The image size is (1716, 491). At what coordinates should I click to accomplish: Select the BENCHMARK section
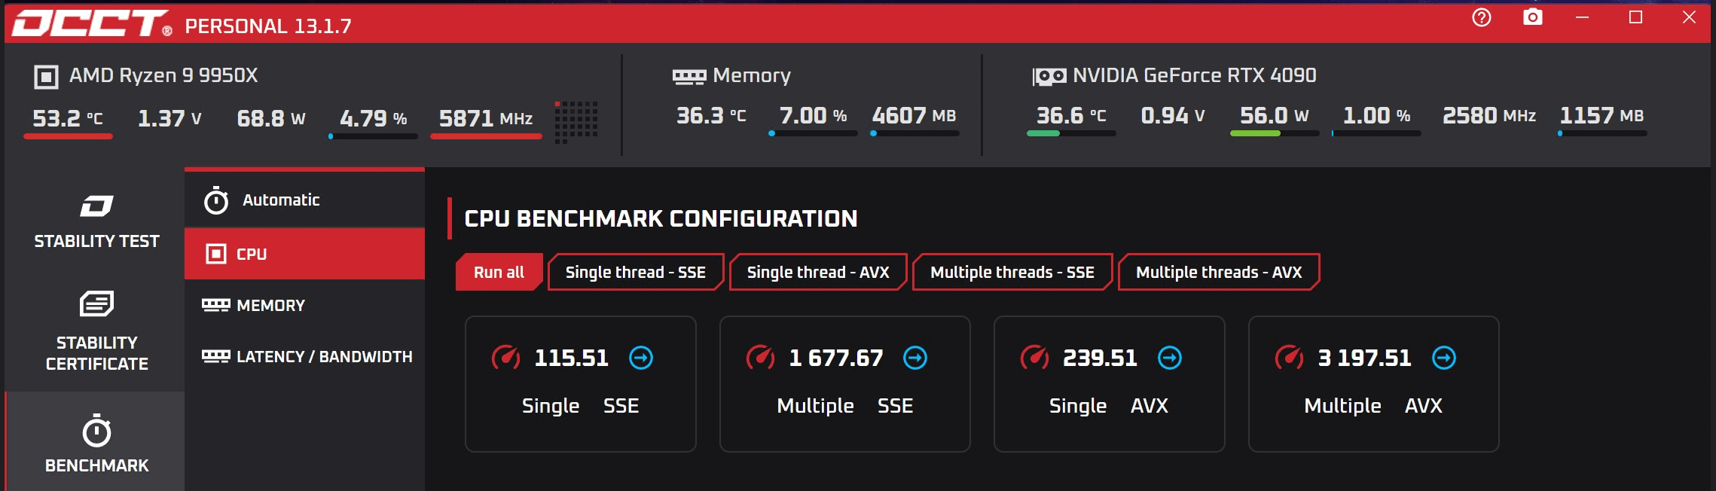pos(96,442)
